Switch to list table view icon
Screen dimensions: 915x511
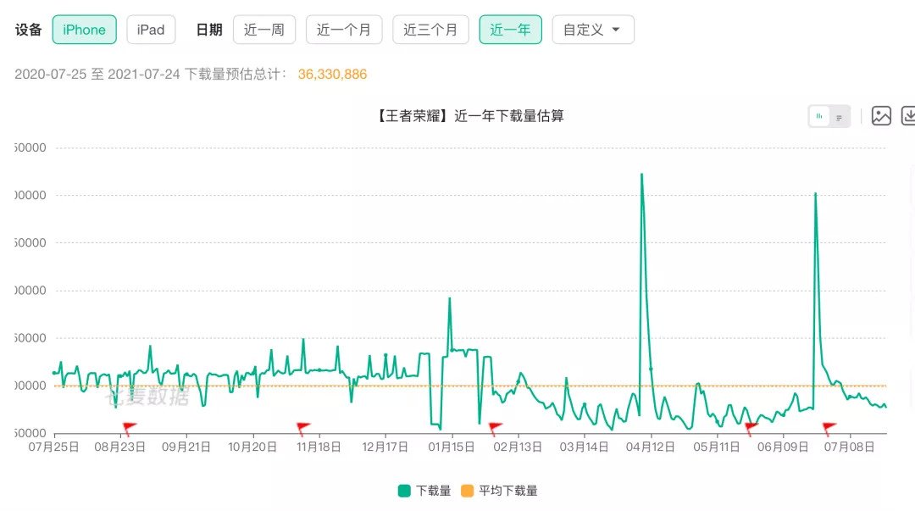click(x=839, y=118)
